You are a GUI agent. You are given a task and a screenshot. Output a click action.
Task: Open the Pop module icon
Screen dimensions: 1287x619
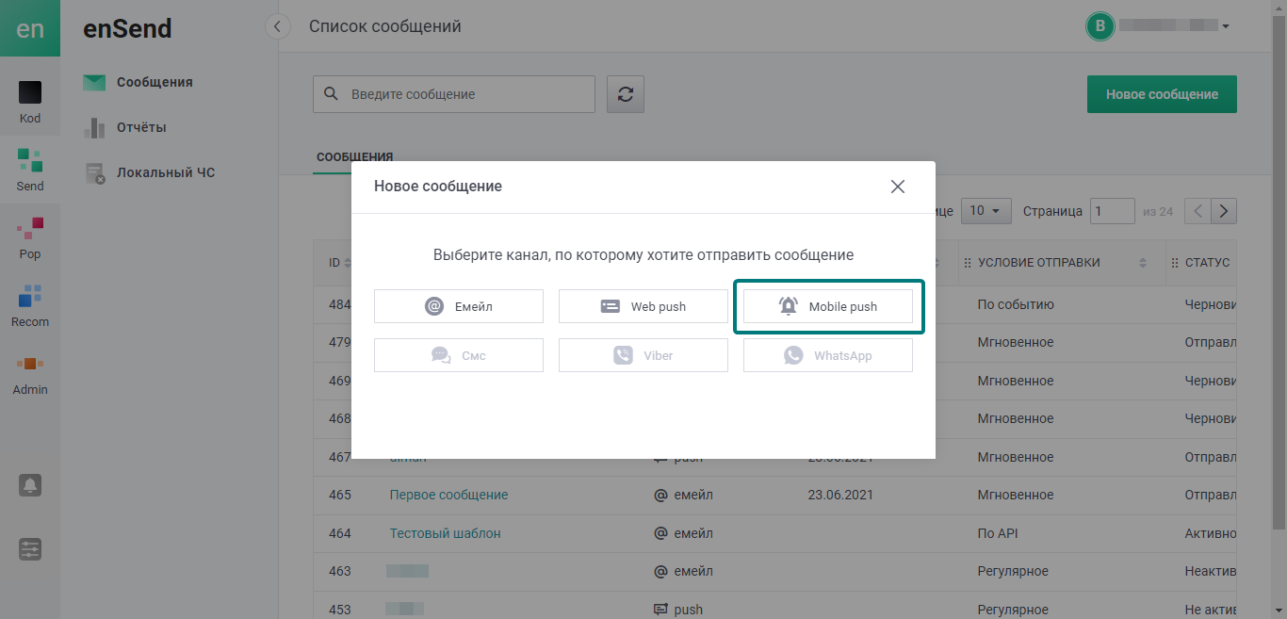30,237
